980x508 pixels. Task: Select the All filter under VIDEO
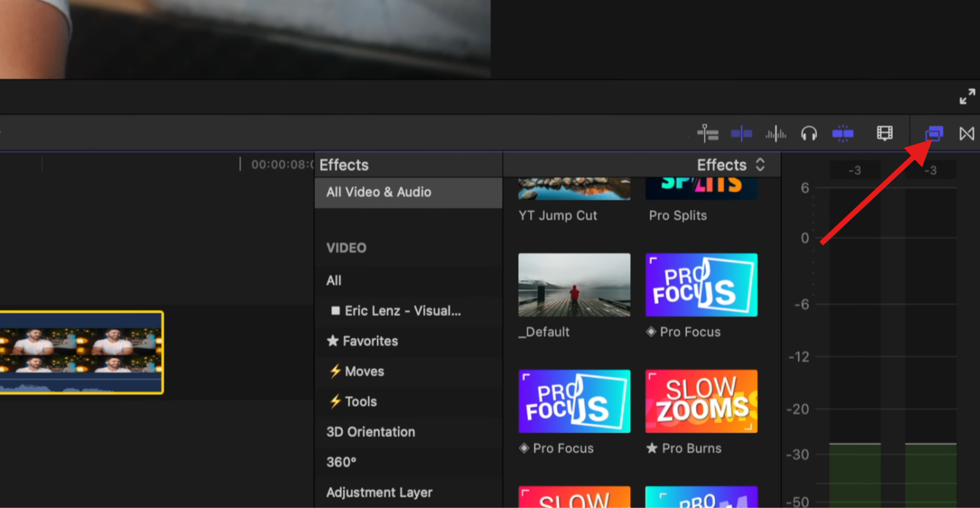334,280
